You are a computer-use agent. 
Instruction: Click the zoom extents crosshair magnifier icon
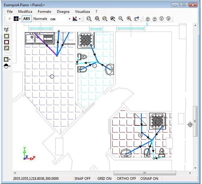click(x=97, y=19)
